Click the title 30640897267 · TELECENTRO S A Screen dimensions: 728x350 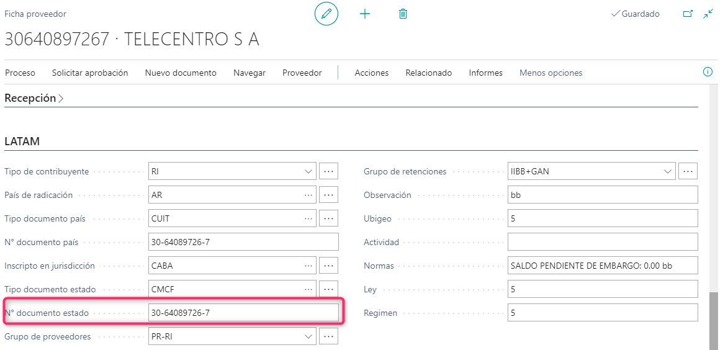(132, 40)
